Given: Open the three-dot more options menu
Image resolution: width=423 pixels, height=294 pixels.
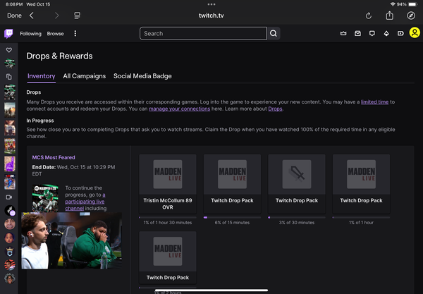Looking at the screenshot, I should click(75, 33).
